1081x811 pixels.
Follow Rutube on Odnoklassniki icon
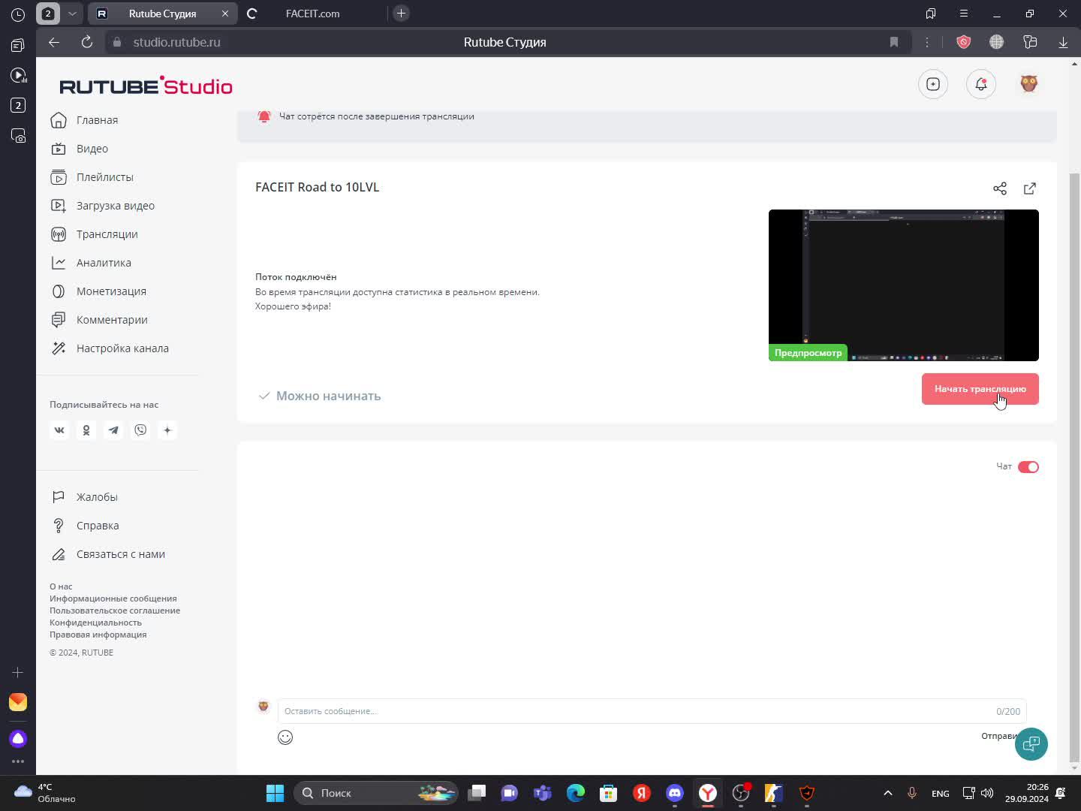[x=86, y=430]
